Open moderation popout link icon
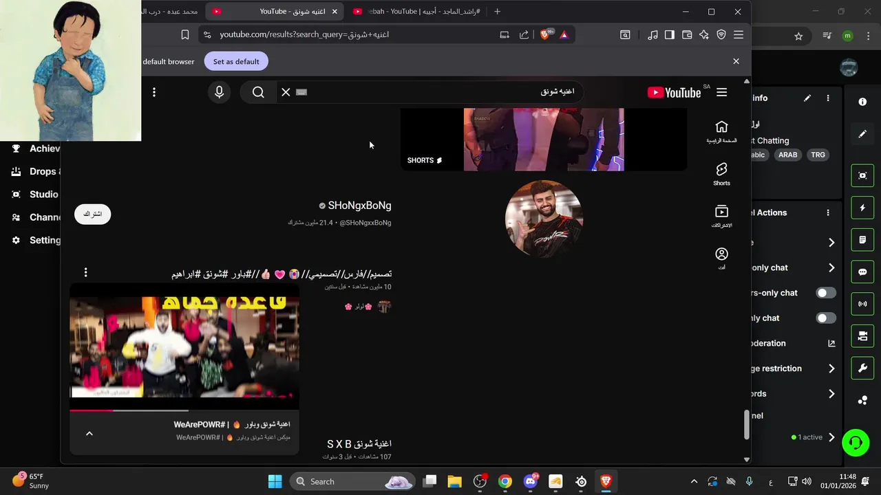Image resolution: width=881 pixels, height=495 pixels. 831,344
